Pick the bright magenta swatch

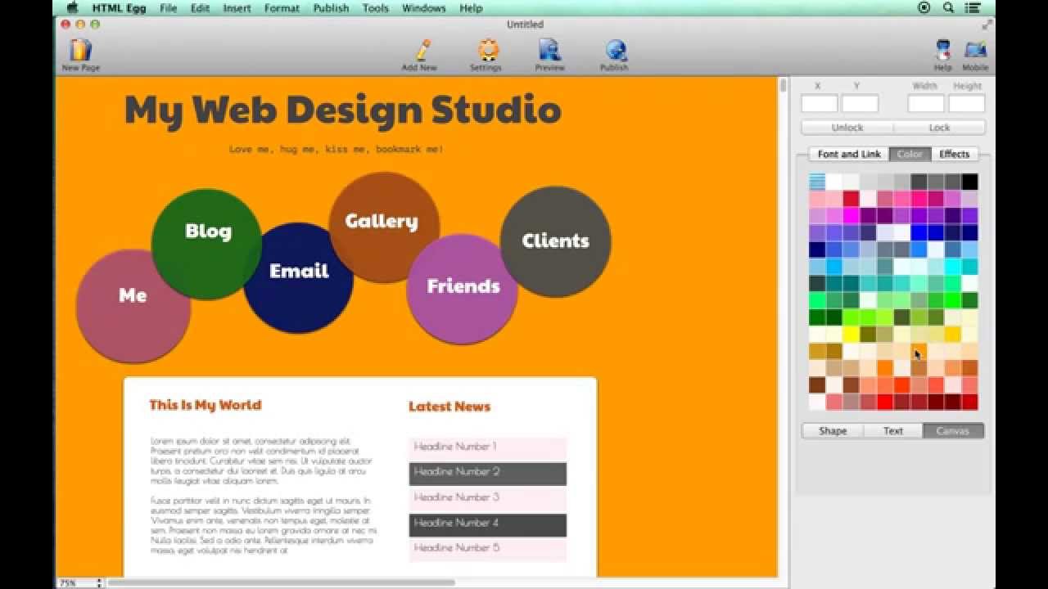[x=851, y=216]
